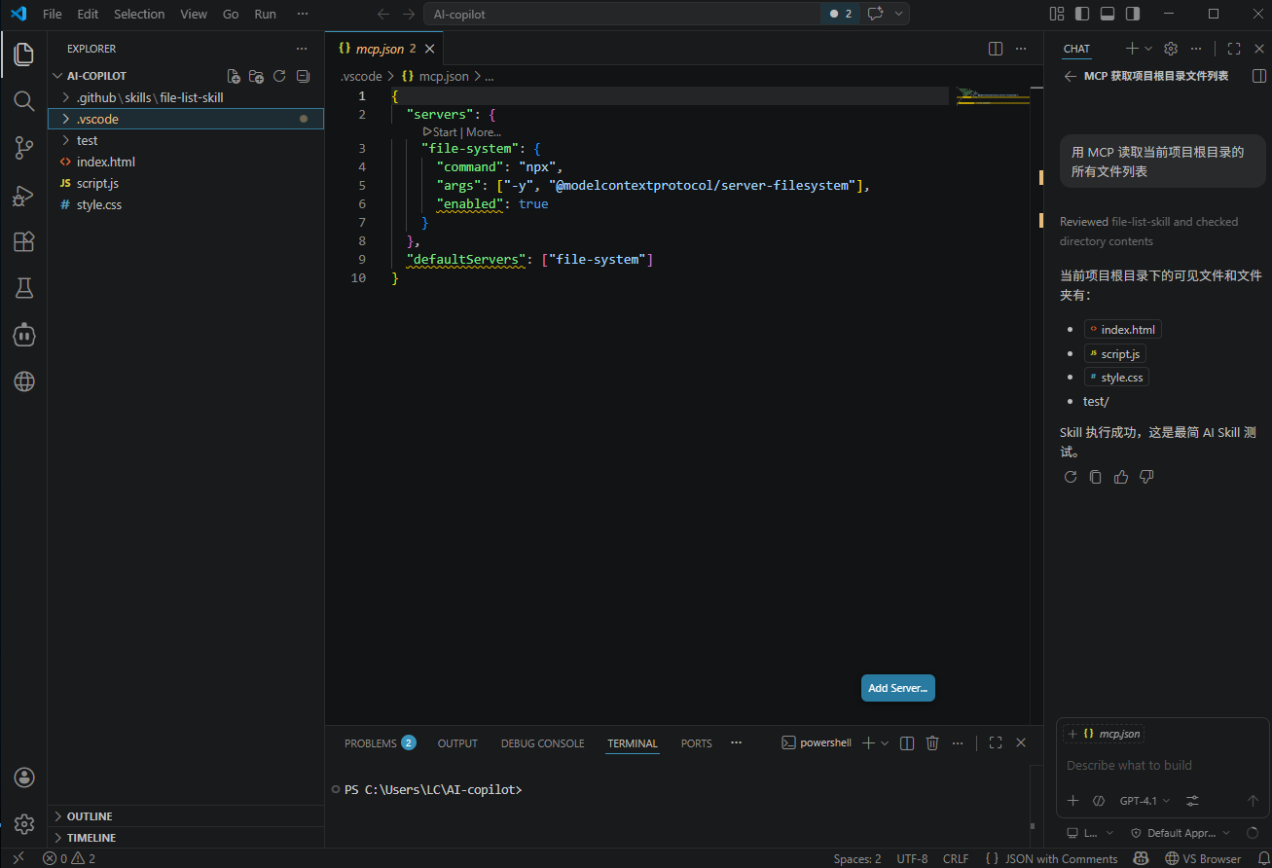This screenshot has height=868, width=1272.
Task: Toggle the secondary side bar layout
Action: click(x=1133, y=14)
